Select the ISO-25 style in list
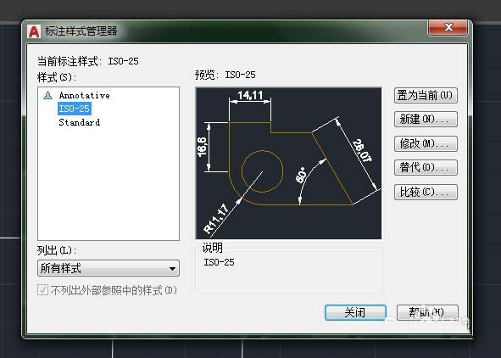 (74, 109)
